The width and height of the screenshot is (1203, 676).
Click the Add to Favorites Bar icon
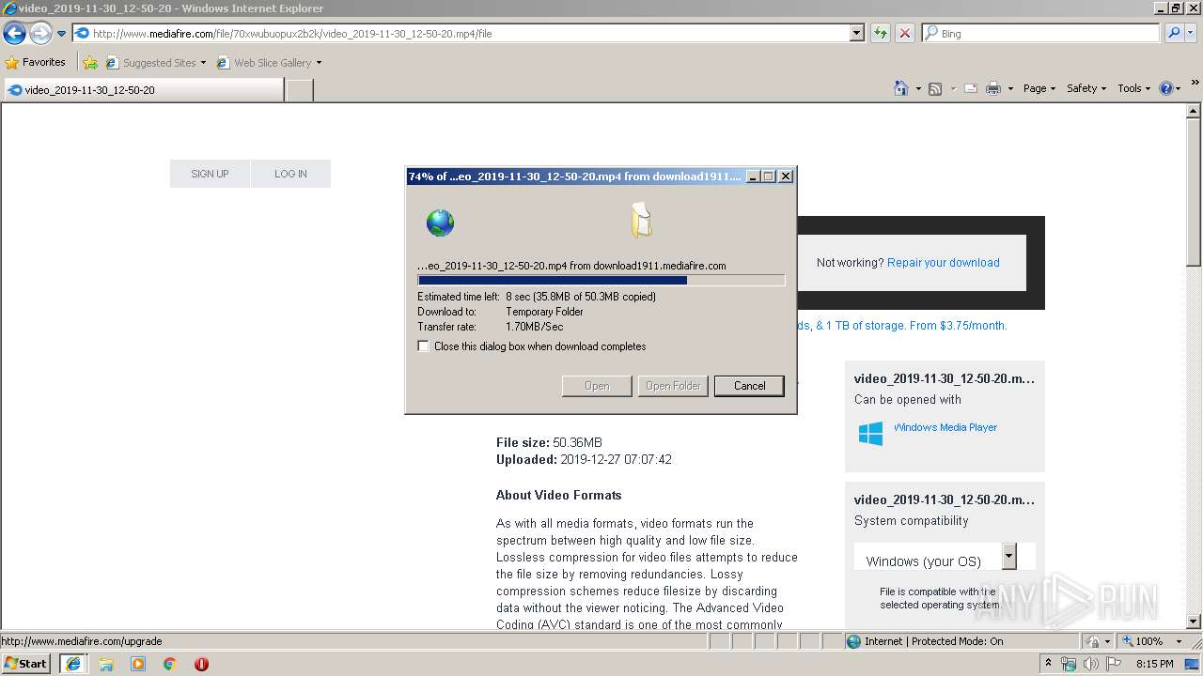coord(90,63)
